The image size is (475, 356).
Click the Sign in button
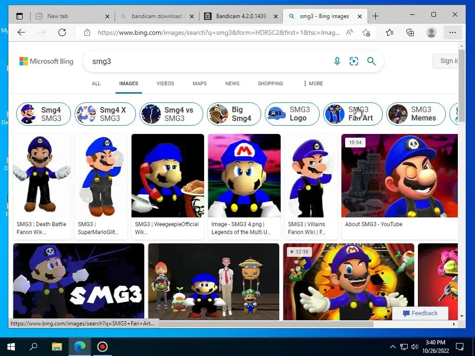[445, 61]
